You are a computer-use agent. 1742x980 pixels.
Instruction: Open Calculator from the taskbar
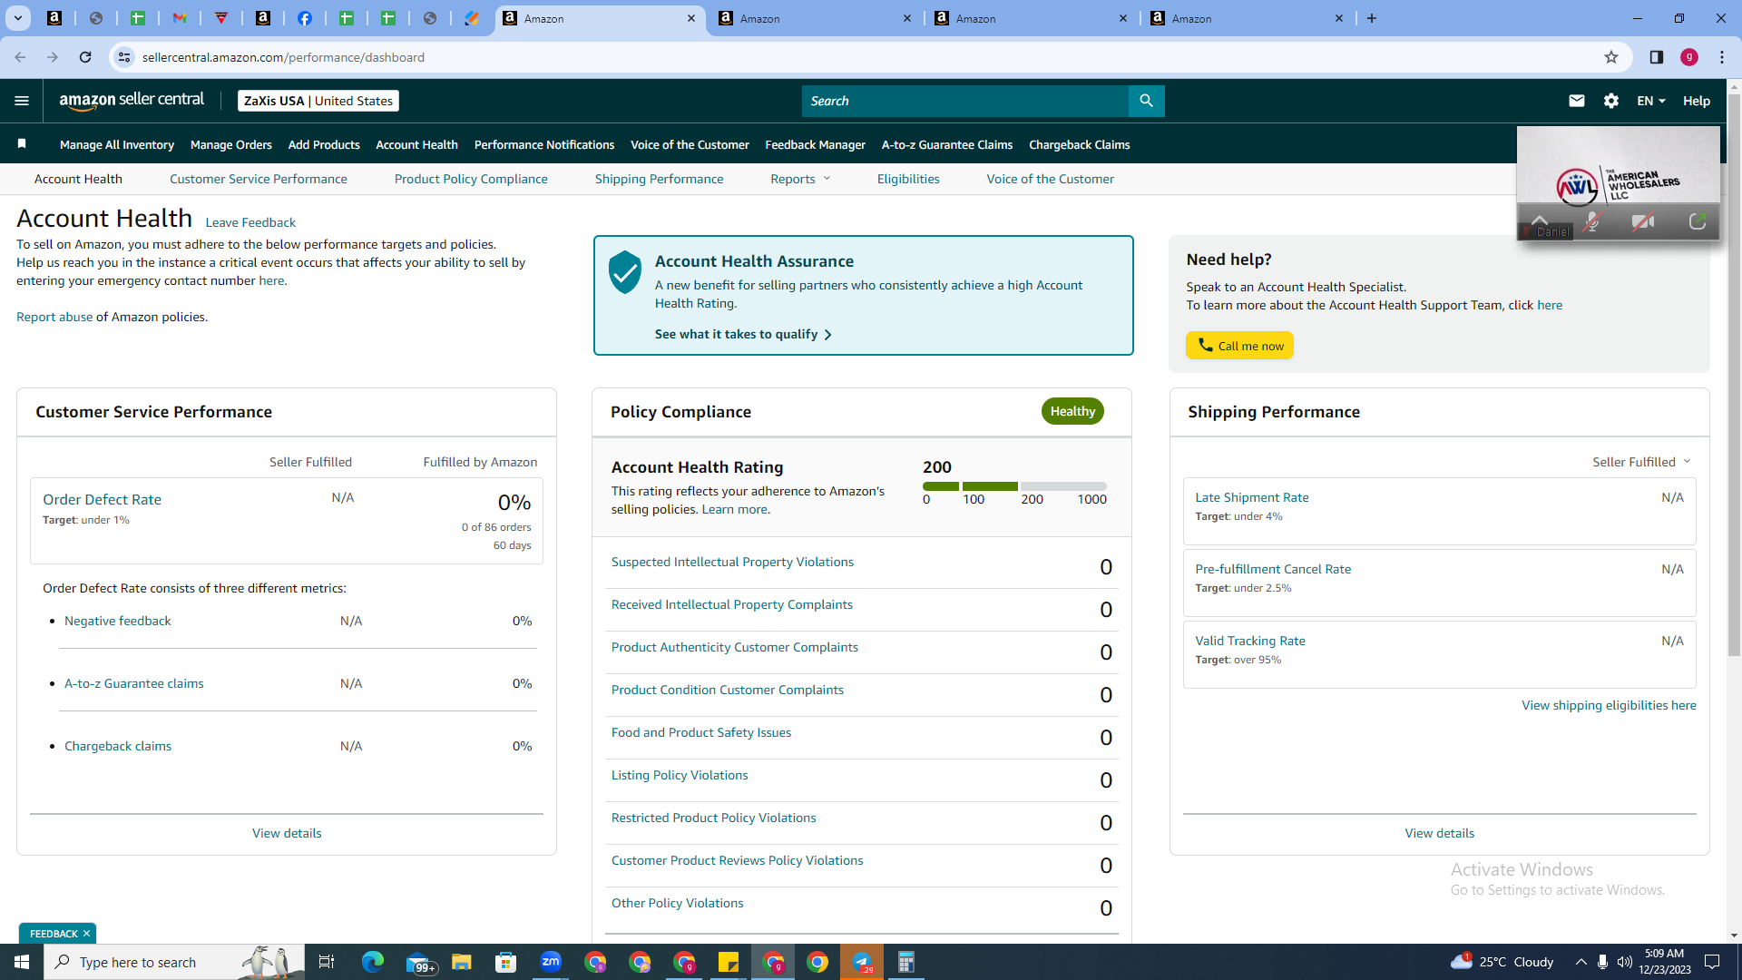point(906,962)
